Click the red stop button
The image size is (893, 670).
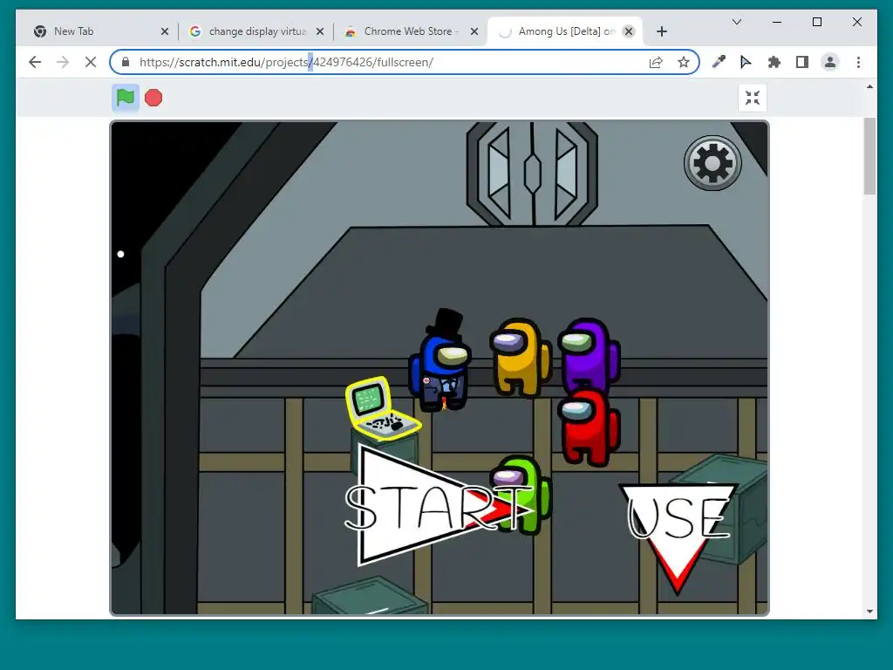pos(153,98)
